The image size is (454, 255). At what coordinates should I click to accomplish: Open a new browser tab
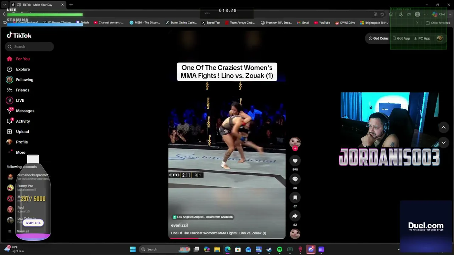(71, 5)
